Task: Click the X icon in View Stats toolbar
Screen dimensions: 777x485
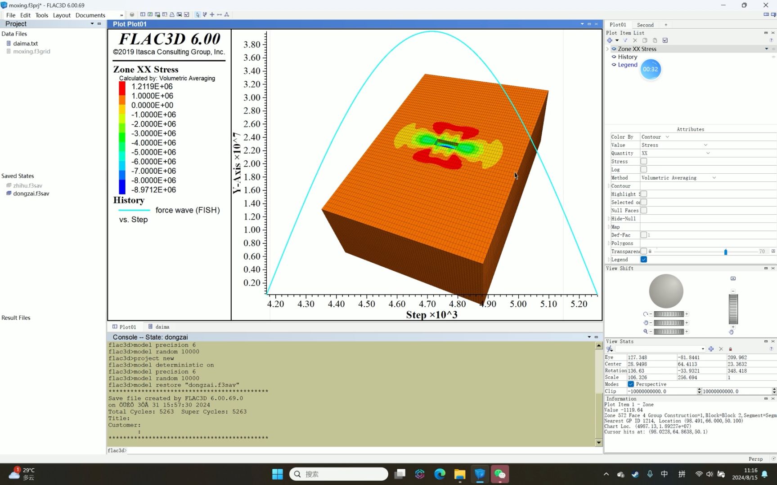Action: click(721, 349)
